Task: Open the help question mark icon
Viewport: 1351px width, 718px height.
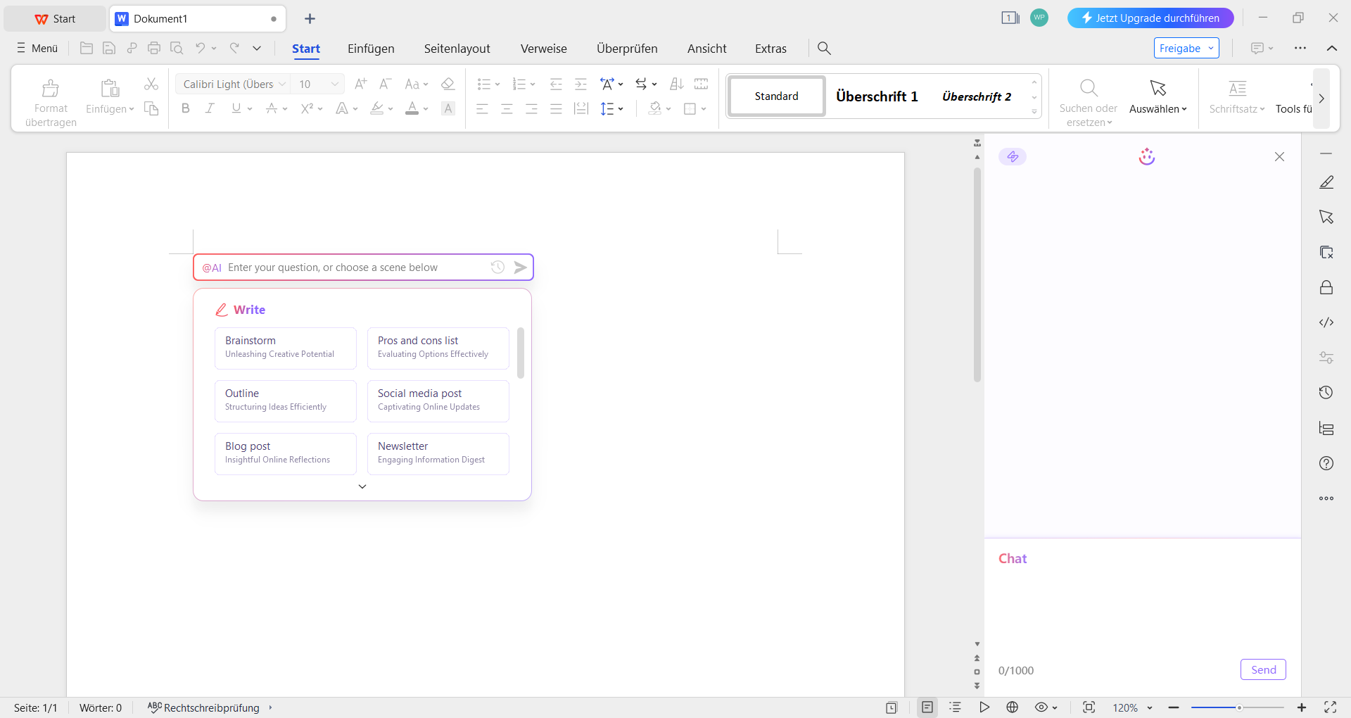Action: click(x=1326, y=463)
